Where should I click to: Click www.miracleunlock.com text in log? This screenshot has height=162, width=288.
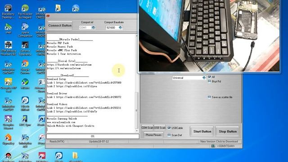click(61, 122)
